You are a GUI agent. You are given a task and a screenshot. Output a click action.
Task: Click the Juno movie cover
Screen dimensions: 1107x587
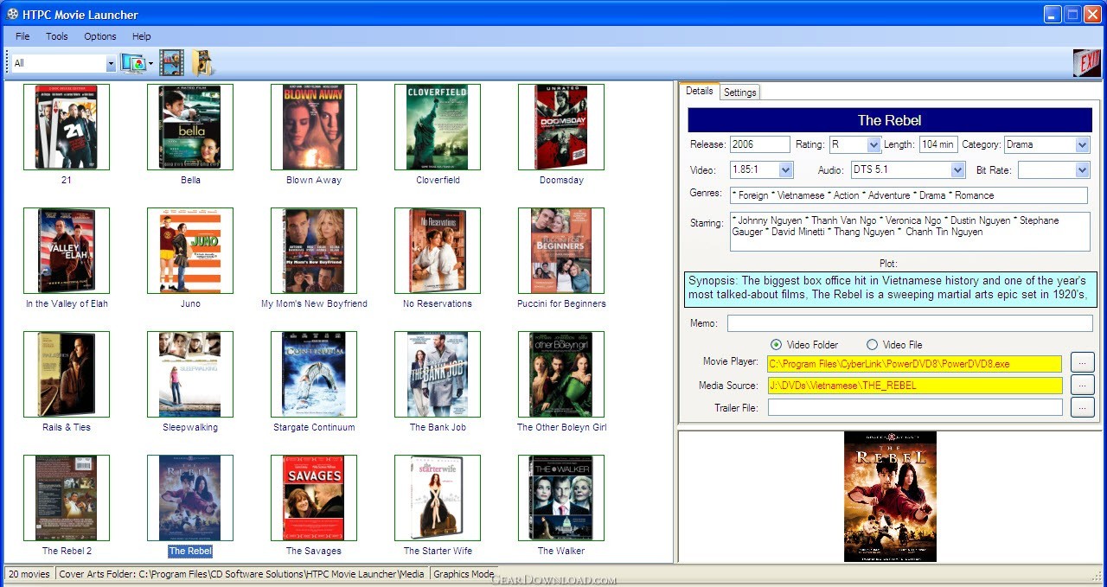coord(190,251)
